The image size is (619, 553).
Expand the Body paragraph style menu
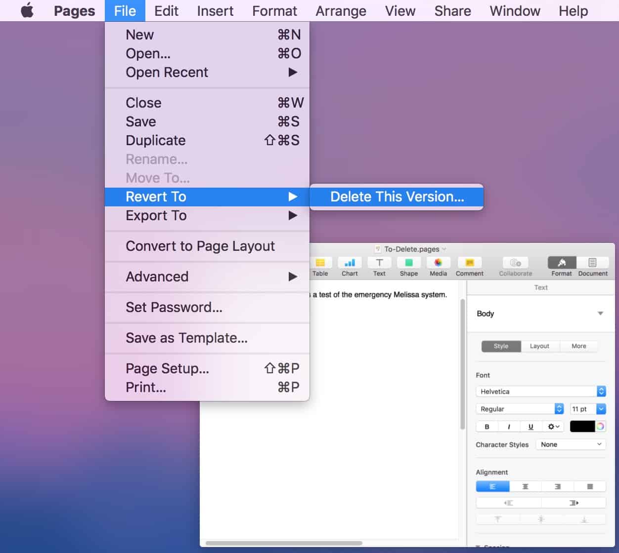[600, 314]
